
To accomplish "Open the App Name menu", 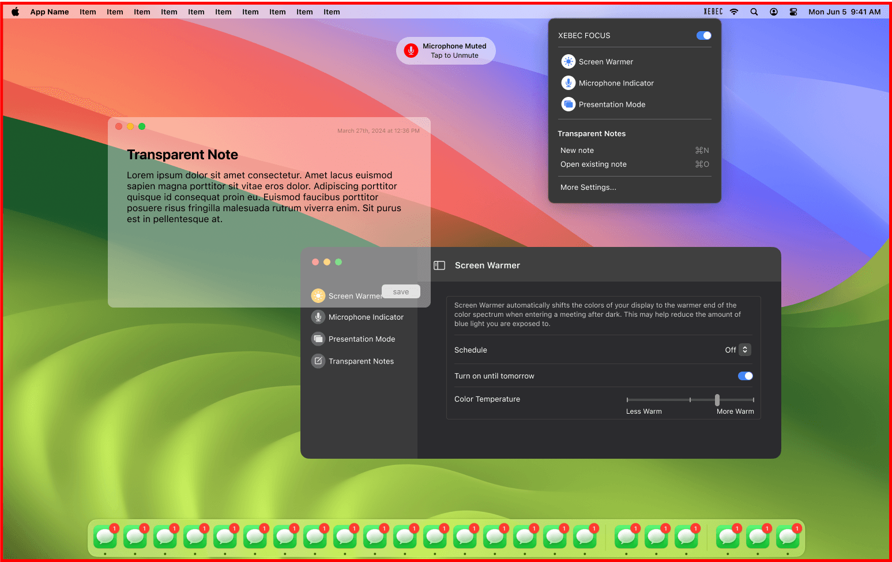I will point(50,12).
